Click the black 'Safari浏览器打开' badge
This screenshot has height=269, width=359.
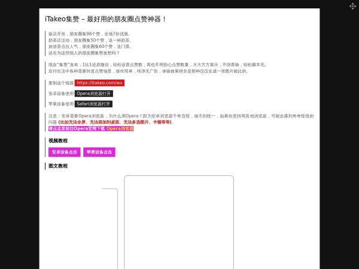click(x=94, y=104)
